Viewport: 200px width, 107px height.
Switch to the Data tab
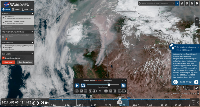pyautogui.click(x=25, y=9)
